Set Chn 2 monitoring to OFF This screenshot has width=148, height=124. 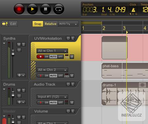(60, 76)
